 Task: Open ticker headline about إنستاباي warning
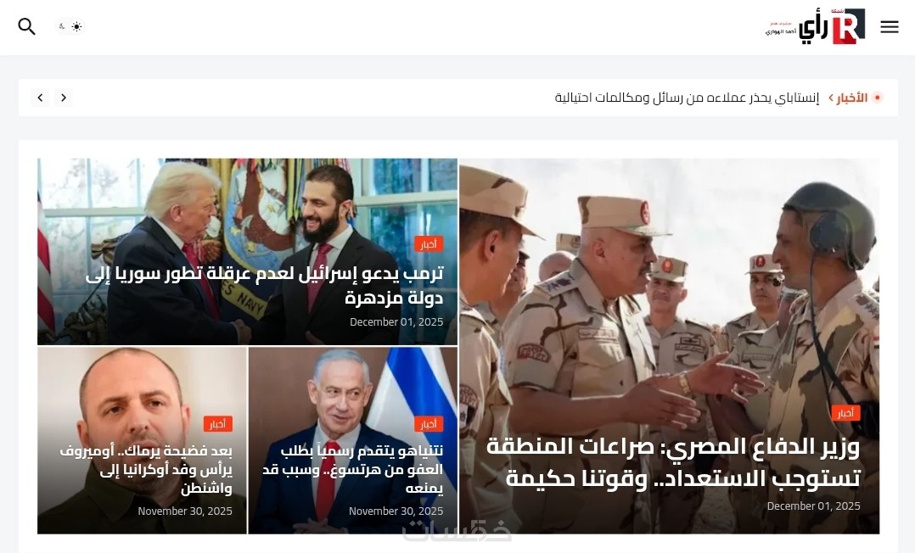click(x=687, y=98)
